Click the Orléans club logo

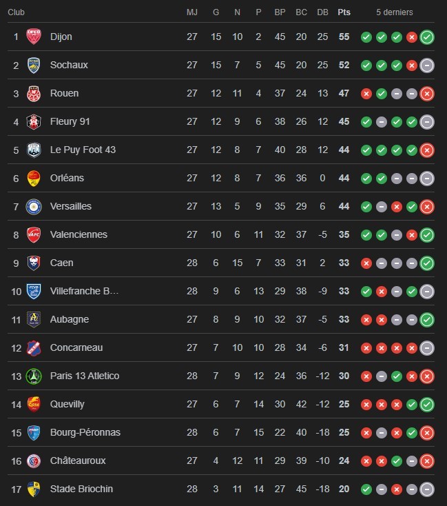pyautogui.click(x=34, y=178)
